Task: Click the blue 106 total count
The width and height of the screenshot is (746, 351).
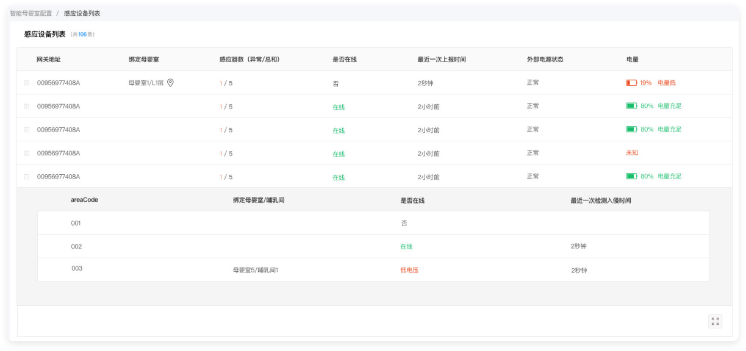Action: pos(82,35)
